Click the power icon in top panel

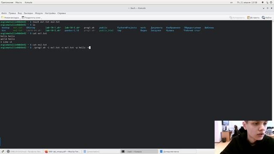[x=271, y=3]
